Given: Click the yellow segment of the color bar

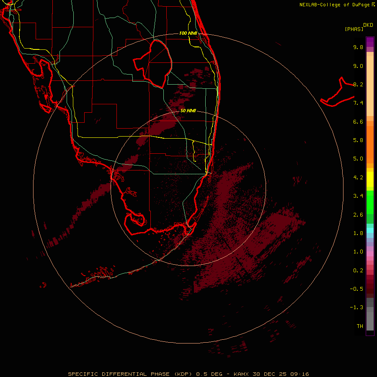Looking at the screenshot, I should [x=370, y=179].
